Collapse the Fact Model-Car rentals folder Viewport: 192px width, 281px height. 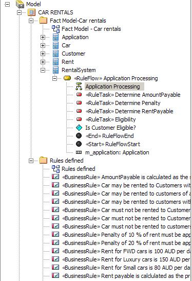[31, 21]
